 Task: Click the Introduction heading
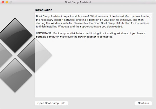[x=44, y=10]
